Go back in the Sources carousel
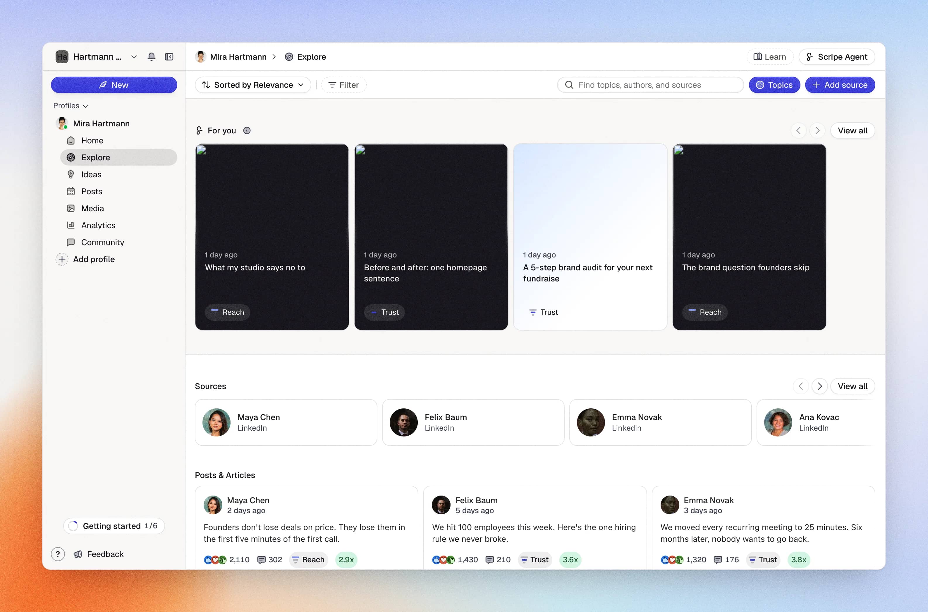Screen dimensions: 928x612 pos(801,386)
